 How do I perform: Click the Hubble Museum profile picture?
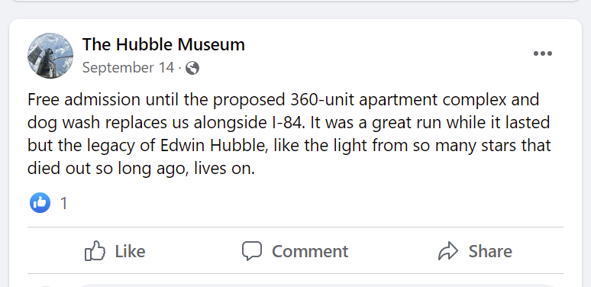50,56
